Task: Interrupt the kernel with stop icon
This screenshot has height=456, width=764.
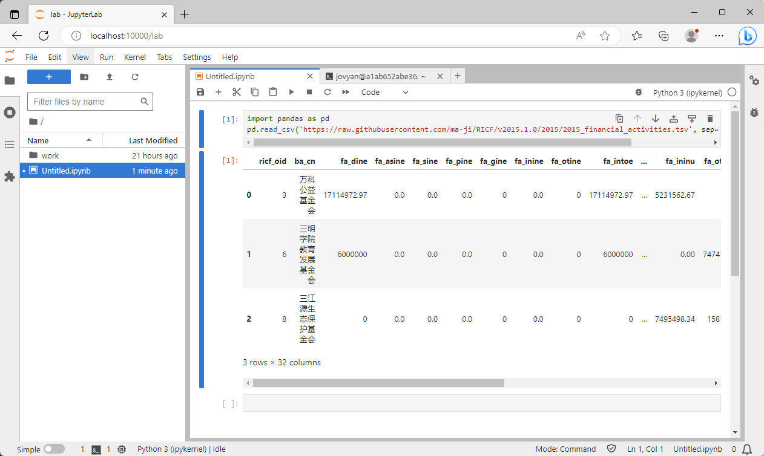Action: [309, 92]
